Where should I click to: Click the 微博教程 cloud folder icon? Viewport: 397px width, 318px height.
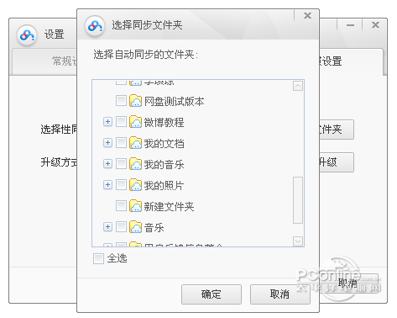(x=136, y=122)
